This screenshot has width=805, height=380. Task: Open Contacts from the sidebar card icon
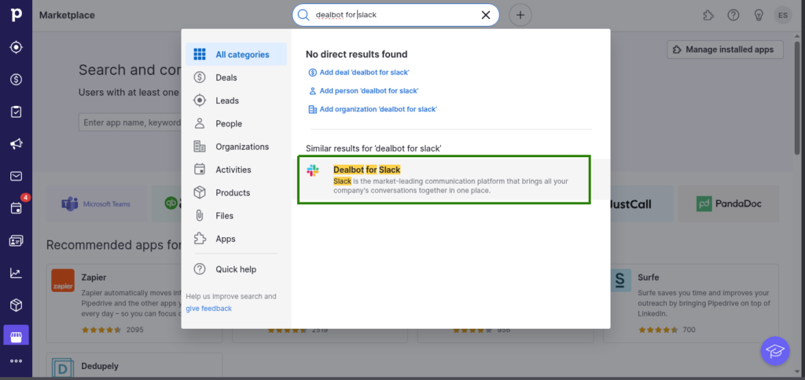click(x=16, y=240)
